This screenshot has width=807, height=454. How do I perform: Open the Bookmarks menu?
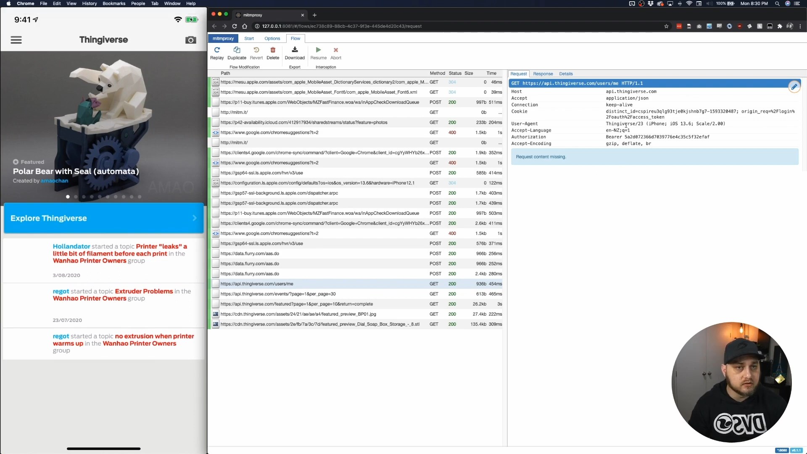[114, 3]
